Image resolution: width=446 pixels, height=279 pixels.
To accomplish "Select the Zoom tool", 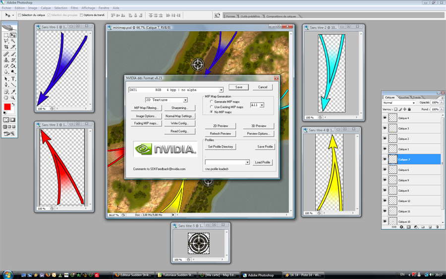I will pos(13,98).
